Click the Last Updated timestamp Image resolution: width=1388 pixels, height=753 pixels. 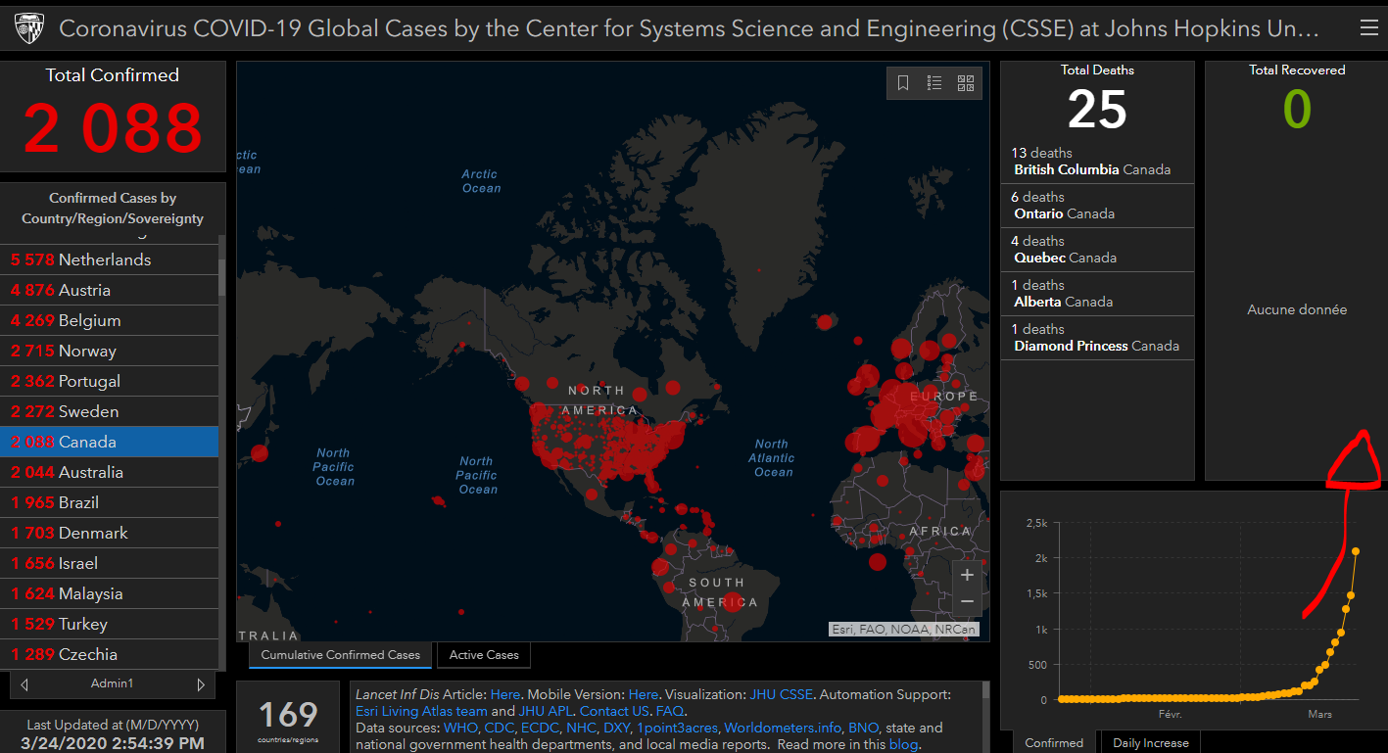(113, 743)
